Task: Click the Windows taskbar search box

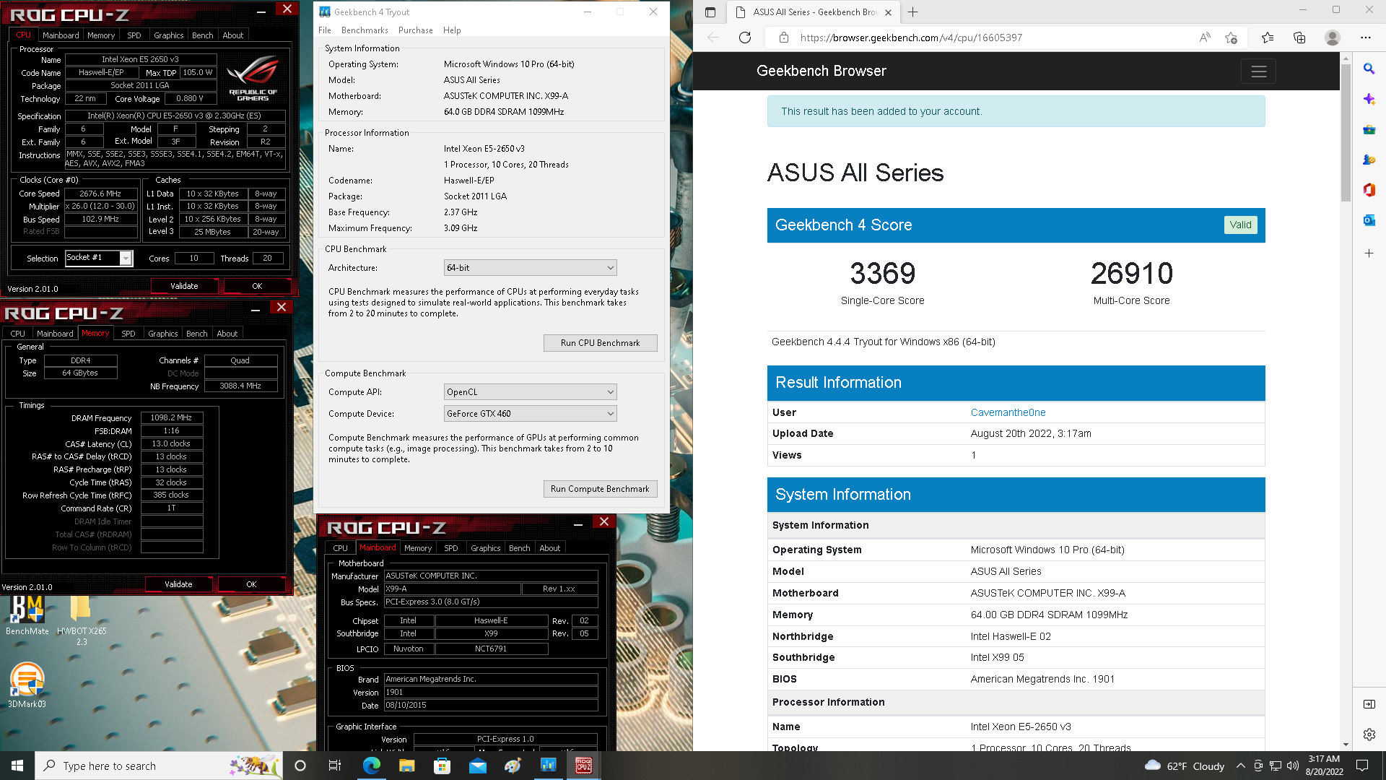Action: pos(159,766)
